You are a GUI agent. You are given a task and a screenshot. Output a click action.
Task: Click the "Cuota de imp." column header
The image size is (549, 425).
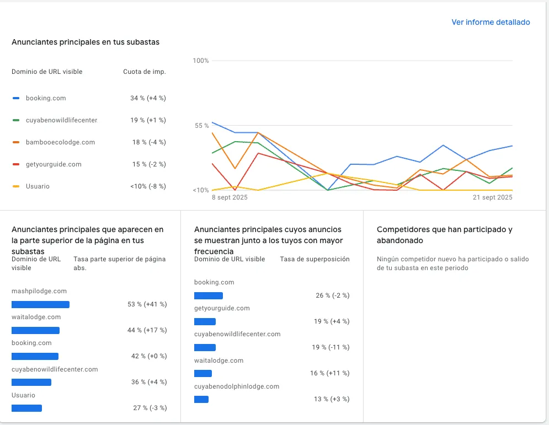click(144, 72)
